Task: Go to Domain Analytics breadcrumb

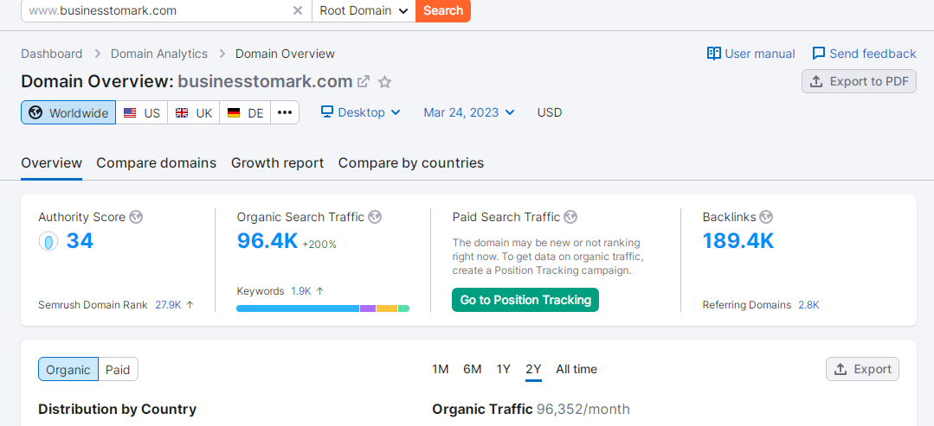Action: 159,54
